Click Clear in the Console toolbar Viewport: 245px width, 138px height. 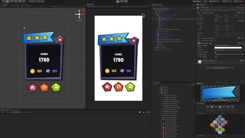point(3,112)
